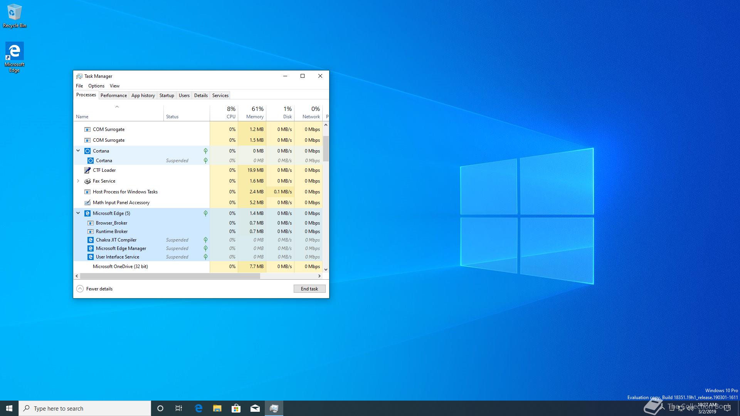The width and height of the screenshot is (740, 416).
Task: Click the Host Process for Windows Tasks icon
Action: click(87, 192)
